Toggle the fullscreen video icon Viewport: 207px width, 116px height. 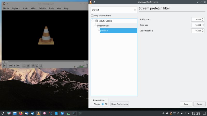click(24, 66)
